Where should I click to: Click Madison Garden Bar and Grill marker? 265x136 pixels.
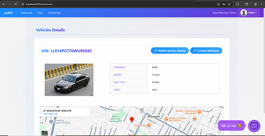pyautogui.click(x=166, y=119)
